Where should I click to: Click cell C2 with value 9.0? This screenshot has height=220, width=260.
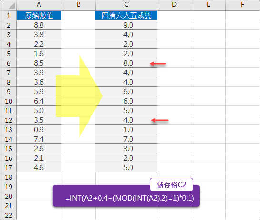pos(126,25)
